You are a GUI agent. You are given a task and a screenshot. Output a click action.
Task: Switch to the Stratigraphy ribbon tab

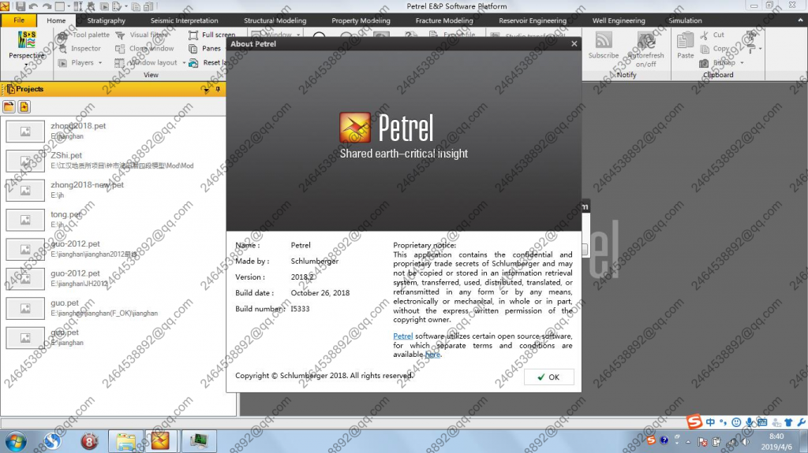click(107, 20)
